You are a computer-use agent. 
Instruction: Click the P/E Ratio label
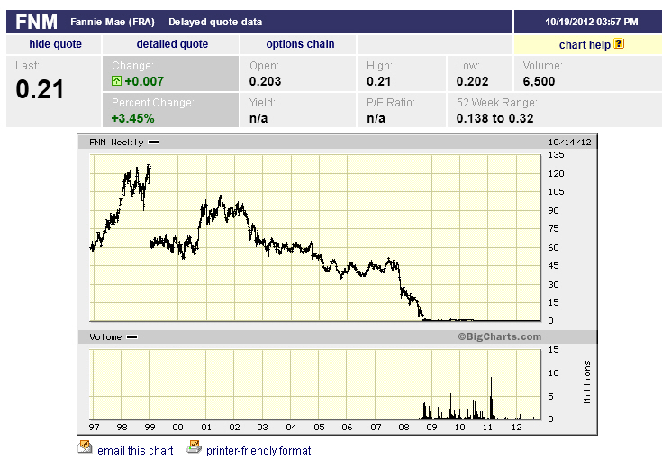(x=391, y=103)
